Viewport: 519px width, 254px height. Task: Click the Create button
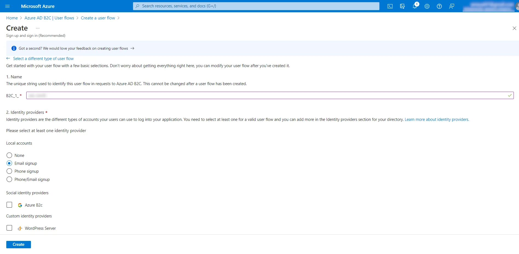tap(18, 244)
